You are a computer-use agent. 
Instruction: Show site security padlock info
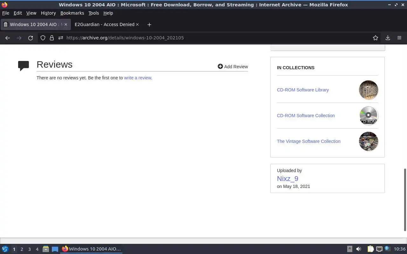52,38
